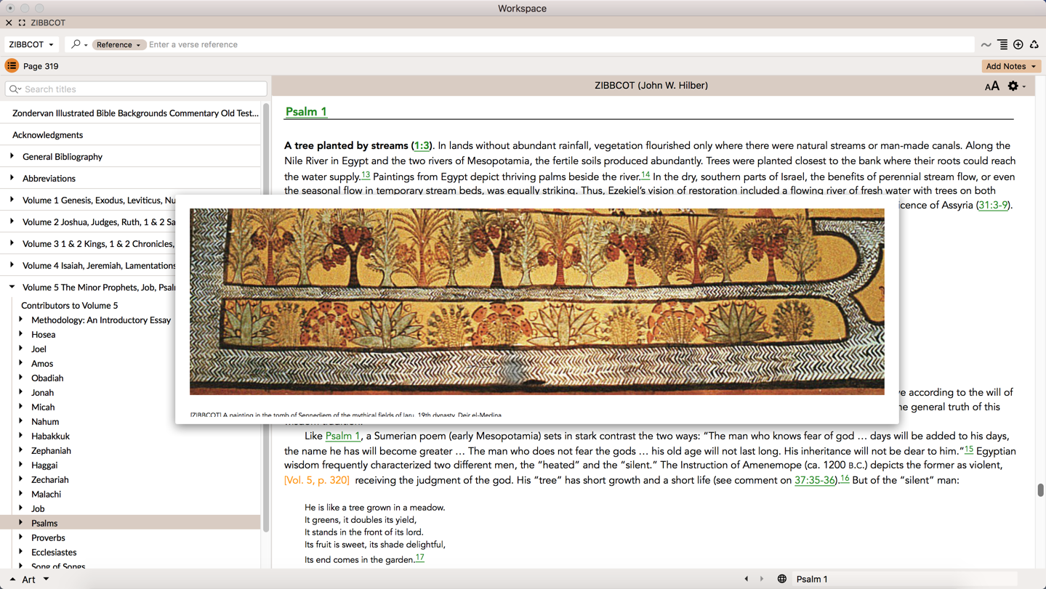Select Nahum in the contents tree
Viewport: 1046px width, 589px height.
[x=45, y=422]
